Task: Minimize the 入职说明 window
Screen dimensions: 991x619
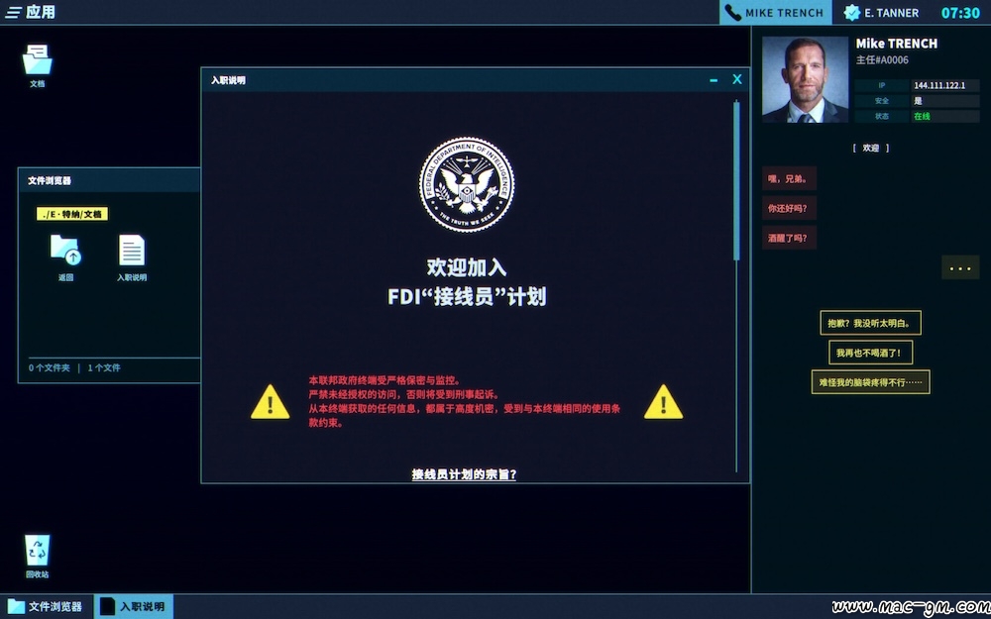Action: pyautogui.click(x=714, y=80)
